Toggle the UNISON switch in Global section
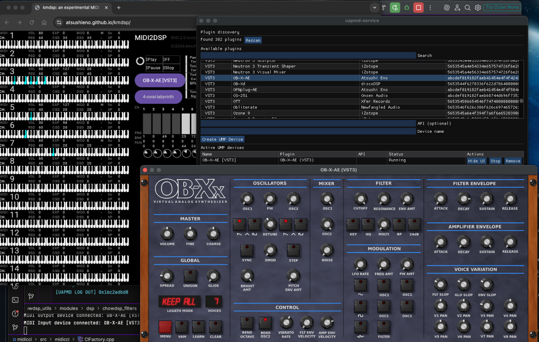Screen dimensions: 539x342 click(190, 275)
